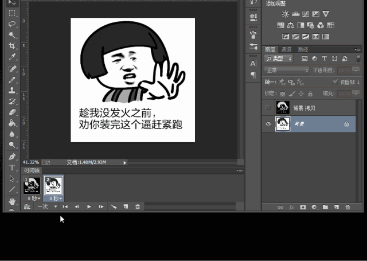Add a Brightness/Contrast adjustment

click(x=286, y=14)
